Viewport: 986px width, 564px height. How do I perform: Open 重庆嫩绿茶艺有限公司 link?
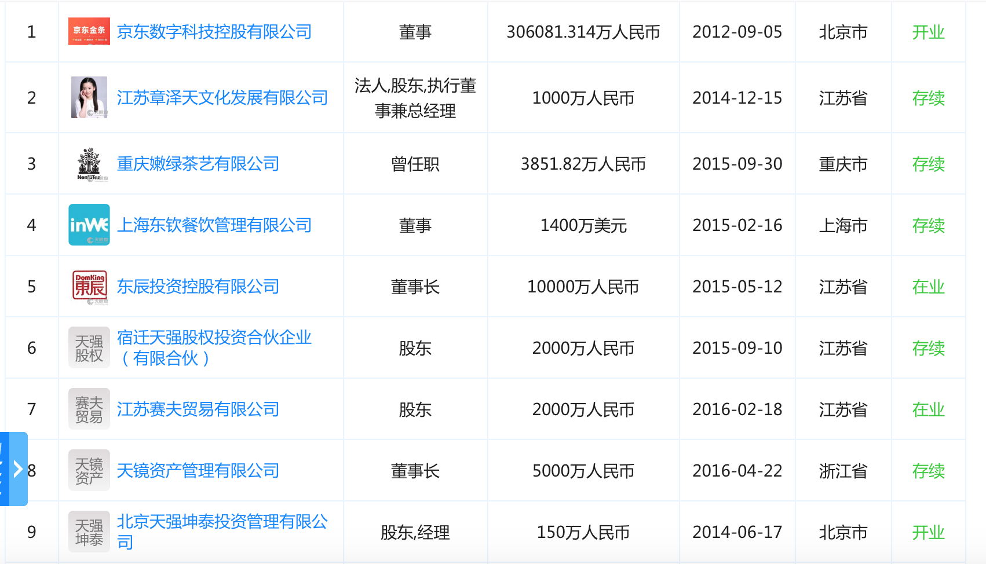pos(198,164)
